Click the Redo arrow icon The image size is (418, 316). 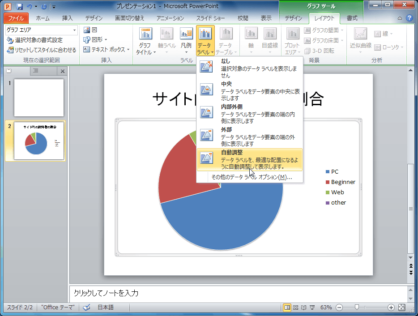coord(44,6)
